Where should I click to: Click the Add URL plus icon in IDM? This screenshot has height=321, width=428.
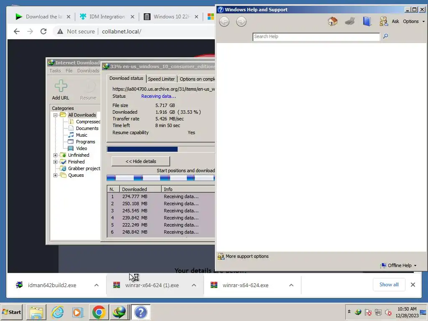[x=61, y=86]
